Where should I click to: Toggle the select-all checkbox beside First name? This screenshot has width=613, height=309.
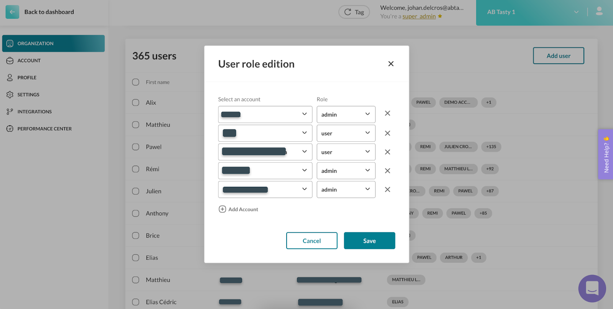click(136, 82)
